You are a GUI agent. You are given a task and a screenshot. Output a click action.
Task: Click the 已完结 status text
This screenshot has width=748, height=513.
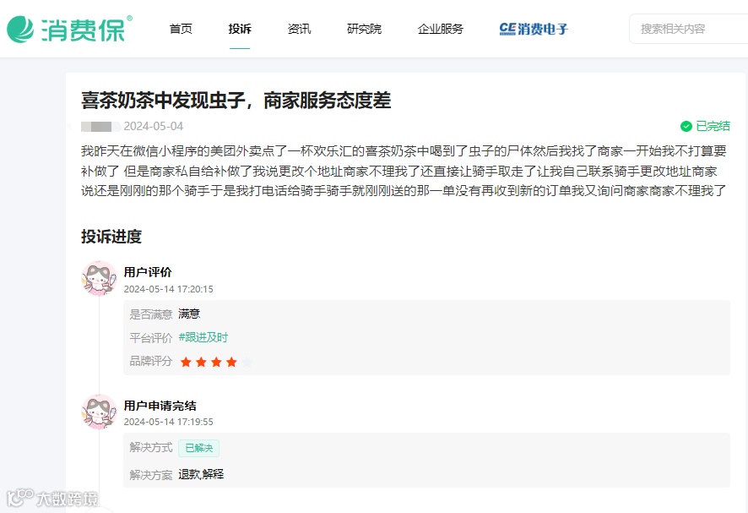click(x=713, y=126)
